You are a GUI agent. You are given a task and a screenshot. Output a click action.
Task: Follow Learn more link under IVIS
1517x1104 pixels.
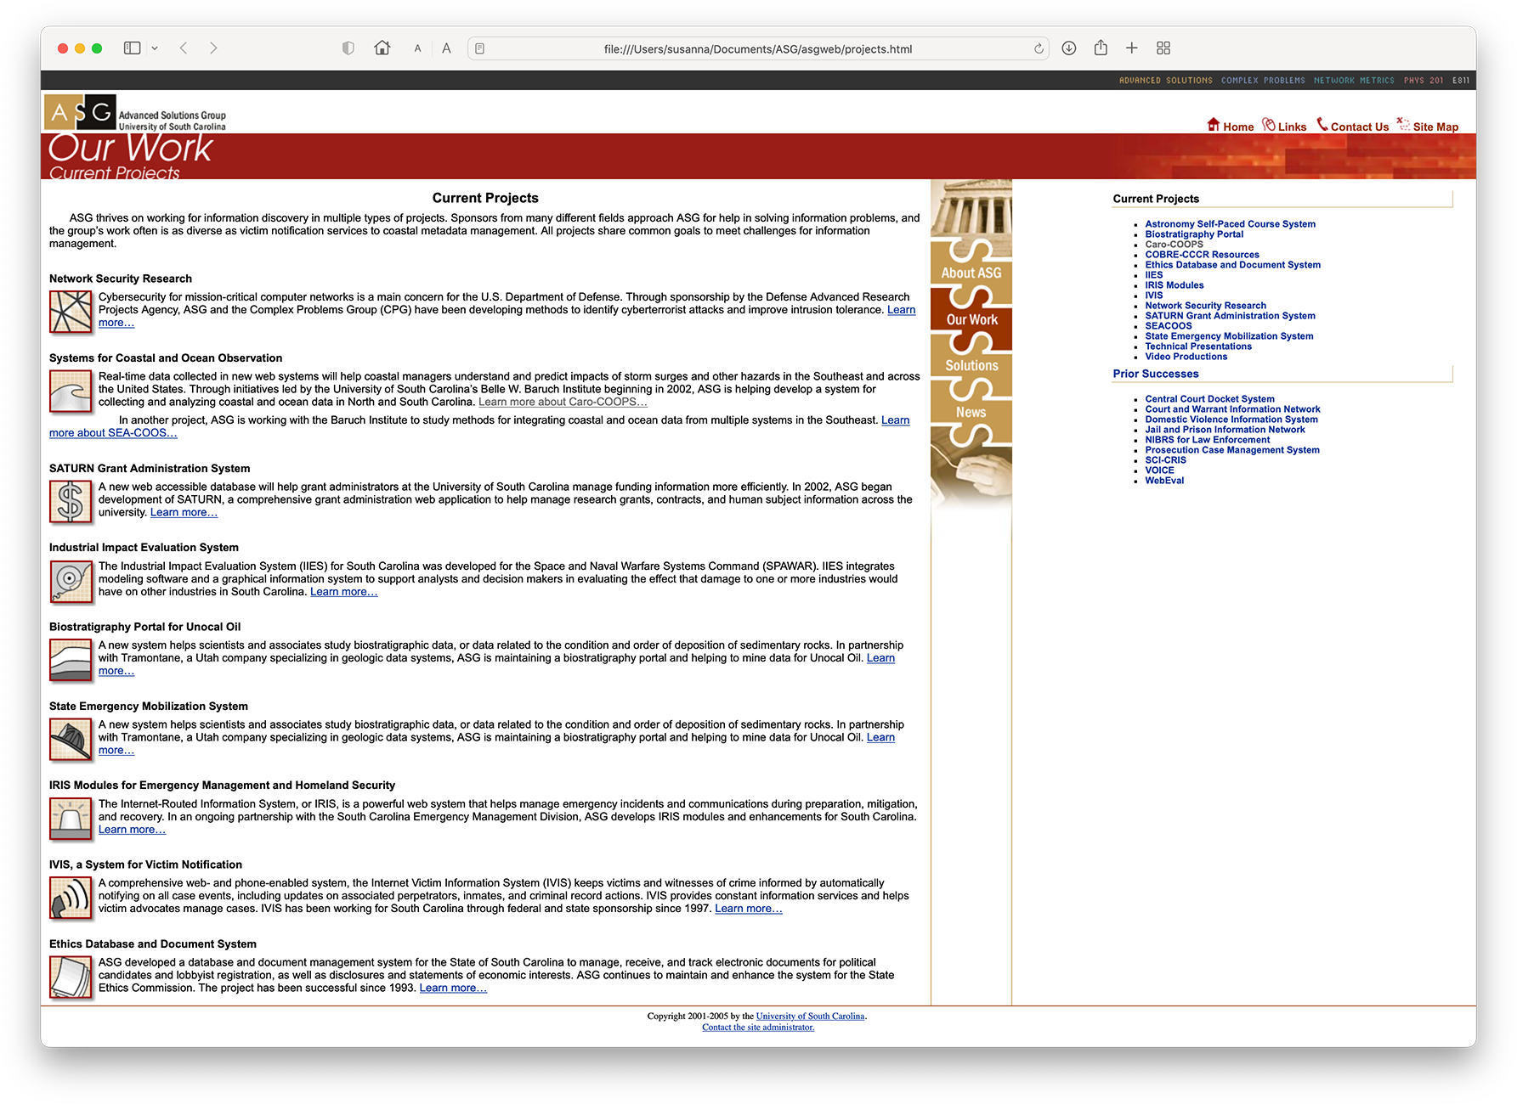pos(749,909)
